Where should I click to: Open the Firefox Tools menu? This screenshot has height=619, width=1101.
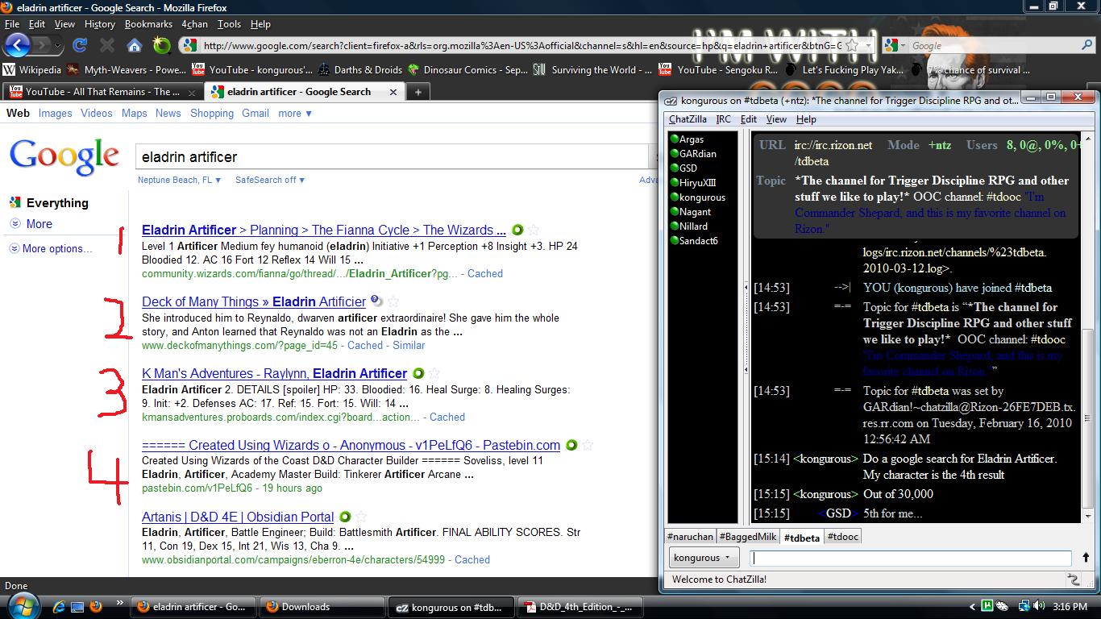click(x=229, y=24)
